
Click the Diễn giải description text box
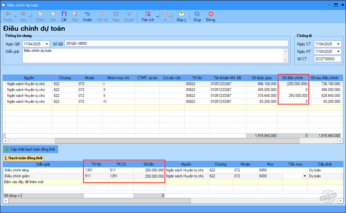[x=152, y=55]
